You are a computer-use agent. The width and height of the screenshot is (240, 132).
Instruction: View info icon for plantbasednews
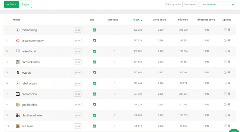click(x=225, y=115)
